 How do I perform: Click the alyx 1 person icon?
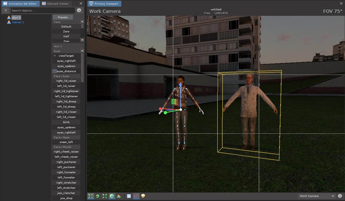(x=9, y=17)
